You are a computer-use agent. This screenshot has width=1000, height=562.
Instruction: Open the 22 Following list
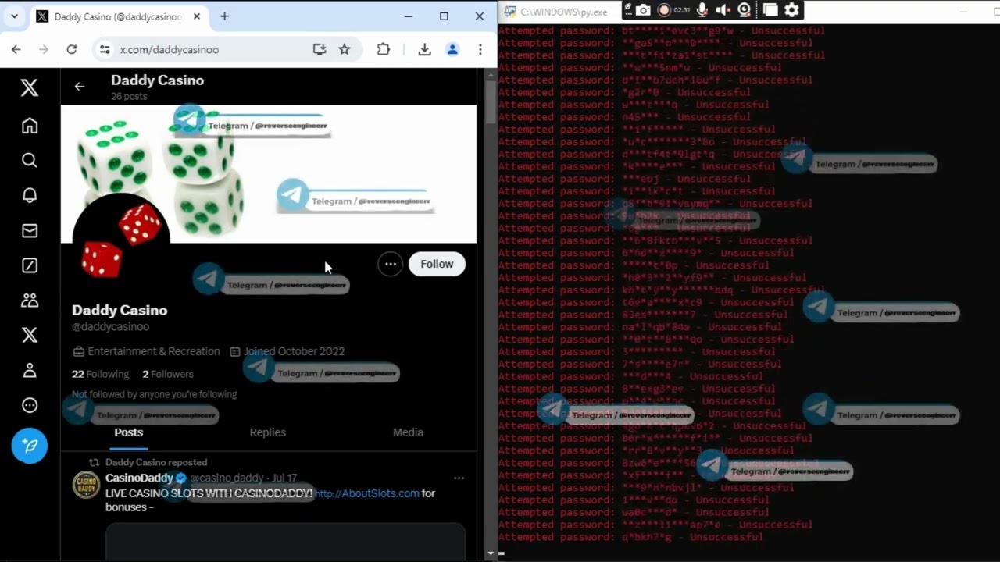pyautogui.click(x=100, y=374)
